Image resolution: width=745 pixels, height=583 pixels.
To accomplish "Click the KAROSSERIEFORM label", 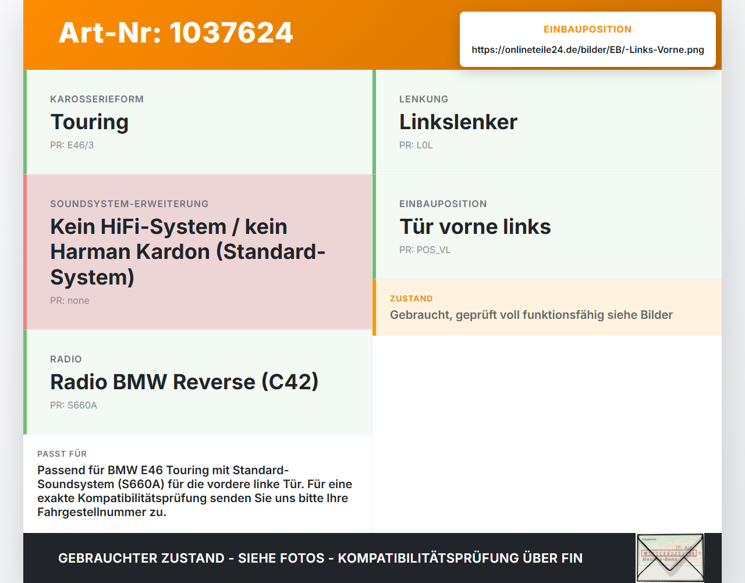I will 97,99.
